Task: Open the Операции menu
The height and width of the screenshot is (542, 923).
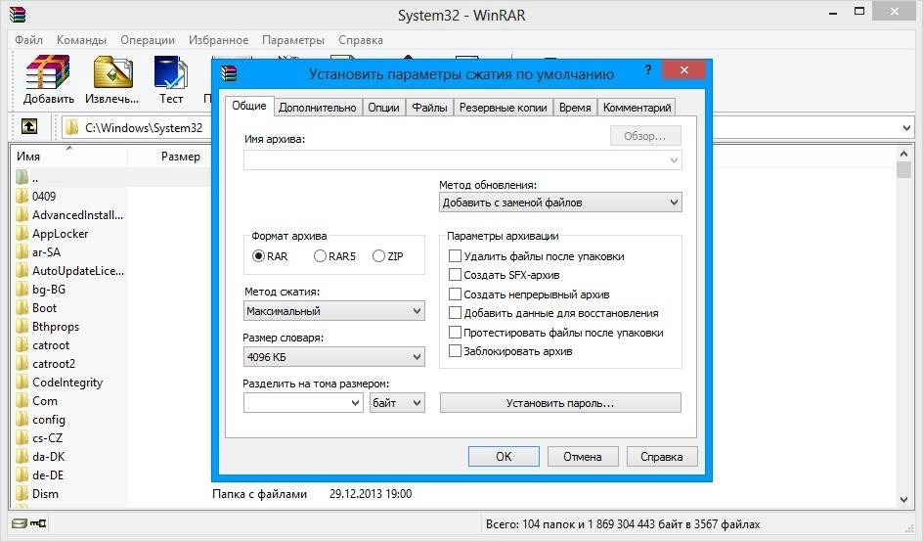Action: pos(148,39)
